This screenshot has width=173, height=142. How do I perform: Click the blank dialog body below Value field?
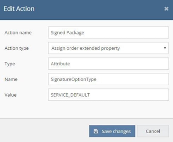click(x=86, y=110)
